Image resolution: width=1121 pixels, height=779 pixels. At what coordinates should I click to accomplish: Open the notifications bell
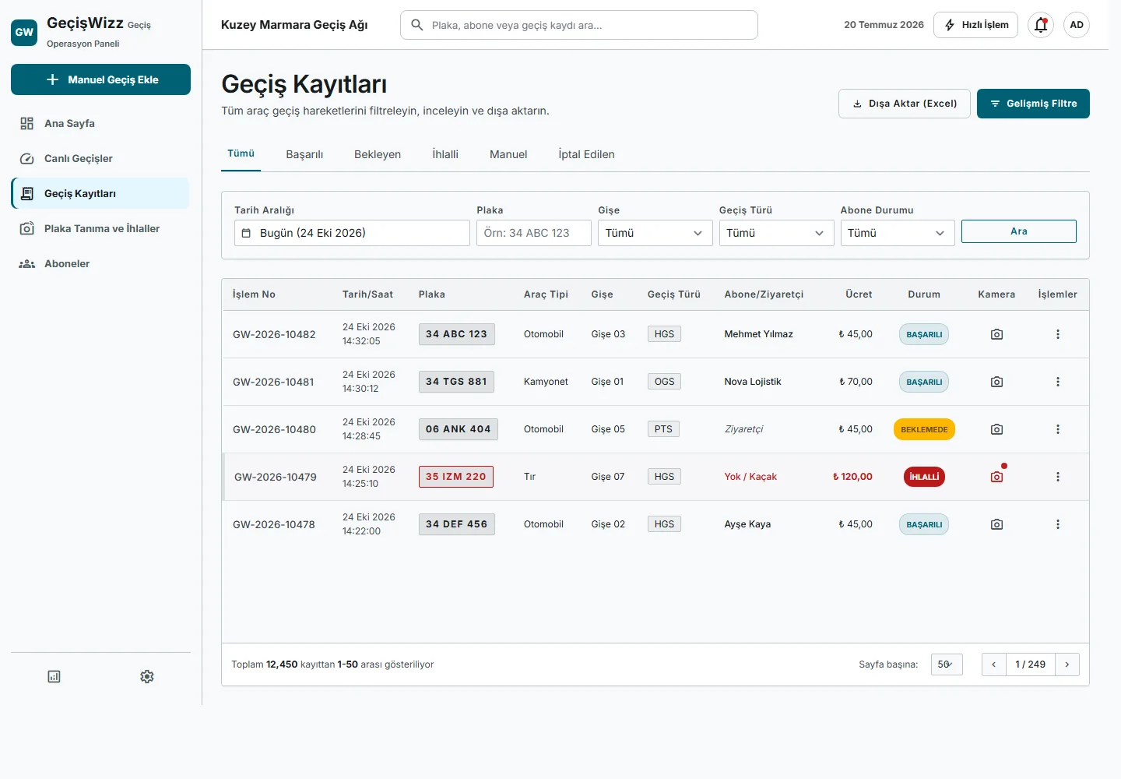[1041, 25]
